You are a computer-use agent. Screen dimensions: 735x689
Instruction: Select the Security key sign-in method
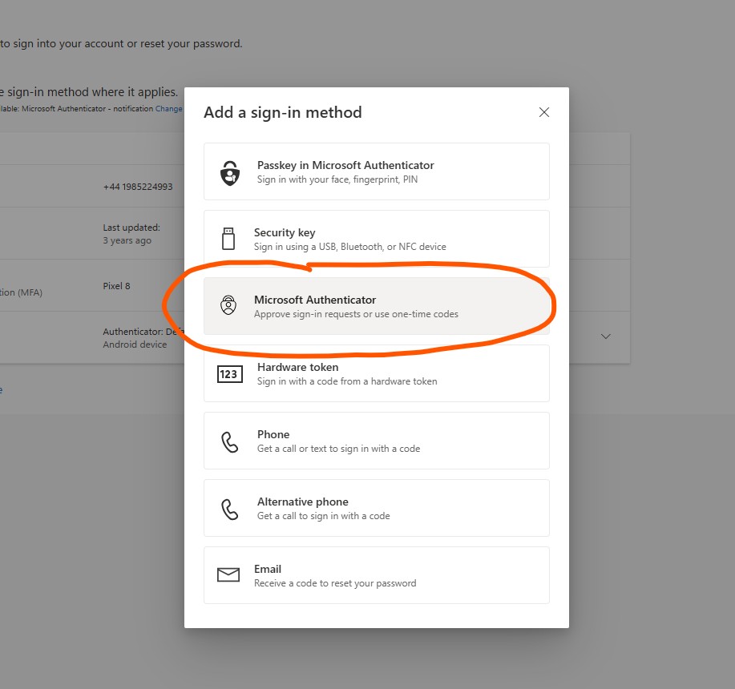pyautogui.click(x=377, y=239)
